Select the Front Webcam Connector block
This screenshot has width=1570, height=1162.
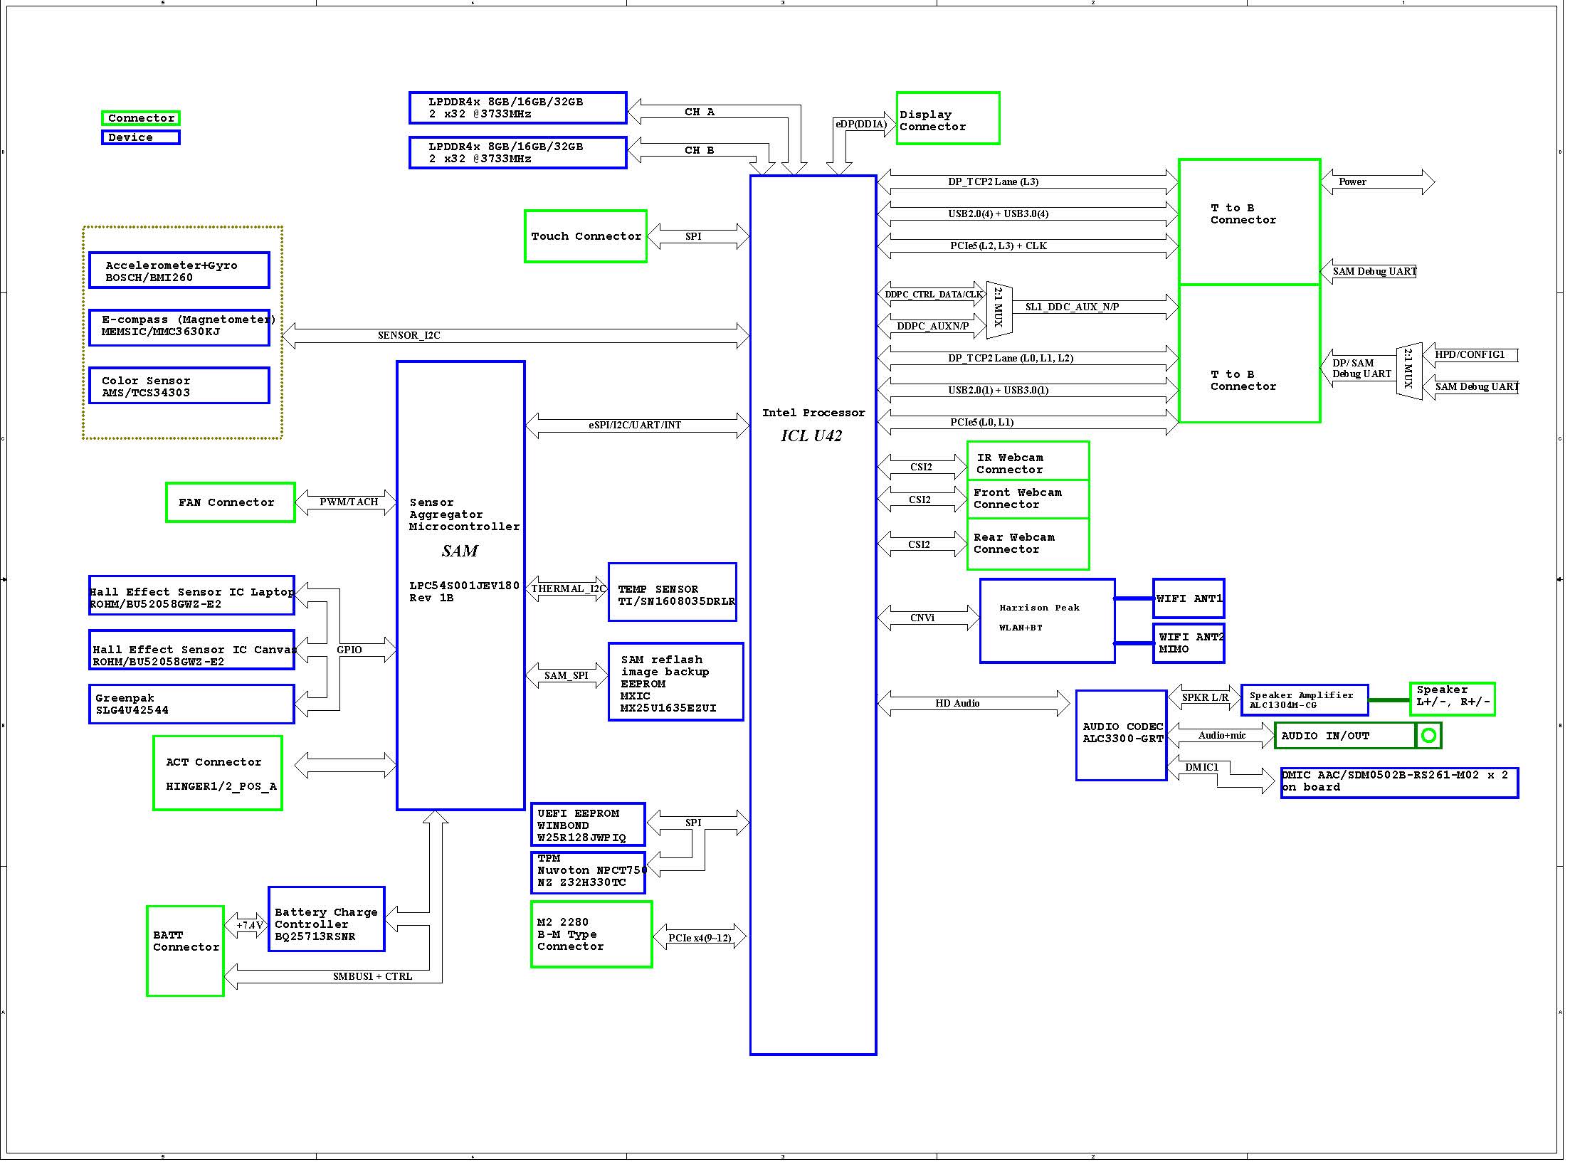(x=1028, y=500)
